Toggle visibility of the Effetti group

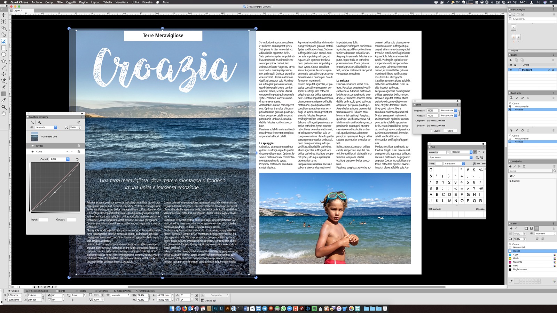[32, 146]
